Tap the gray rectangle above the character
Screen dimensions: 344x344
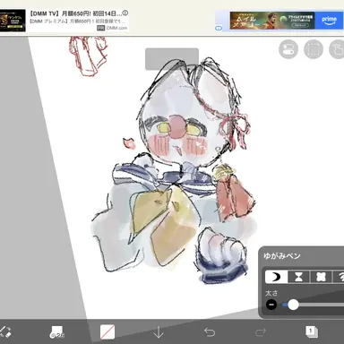pyautogui.click(x=172, y=59)
